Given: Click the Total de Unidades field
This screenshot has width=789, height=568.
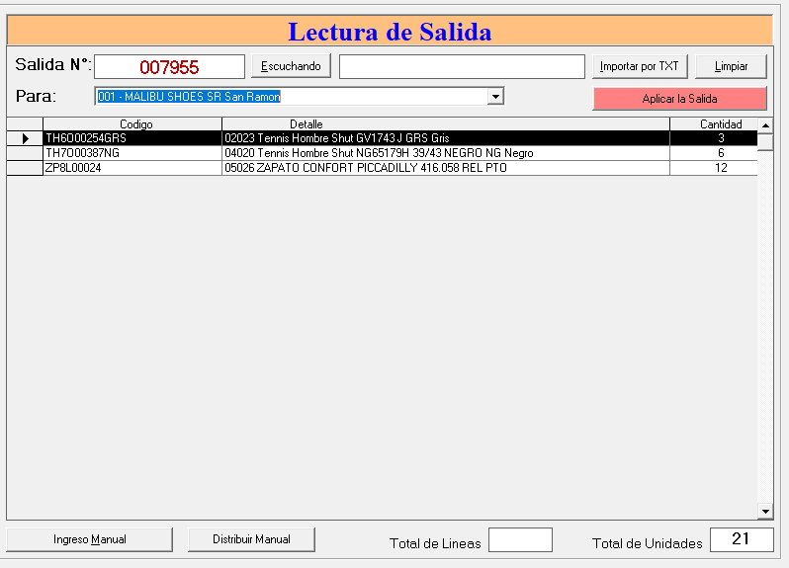Looking at the screenshot, I should pyautogui.click(x=743, y=539).
